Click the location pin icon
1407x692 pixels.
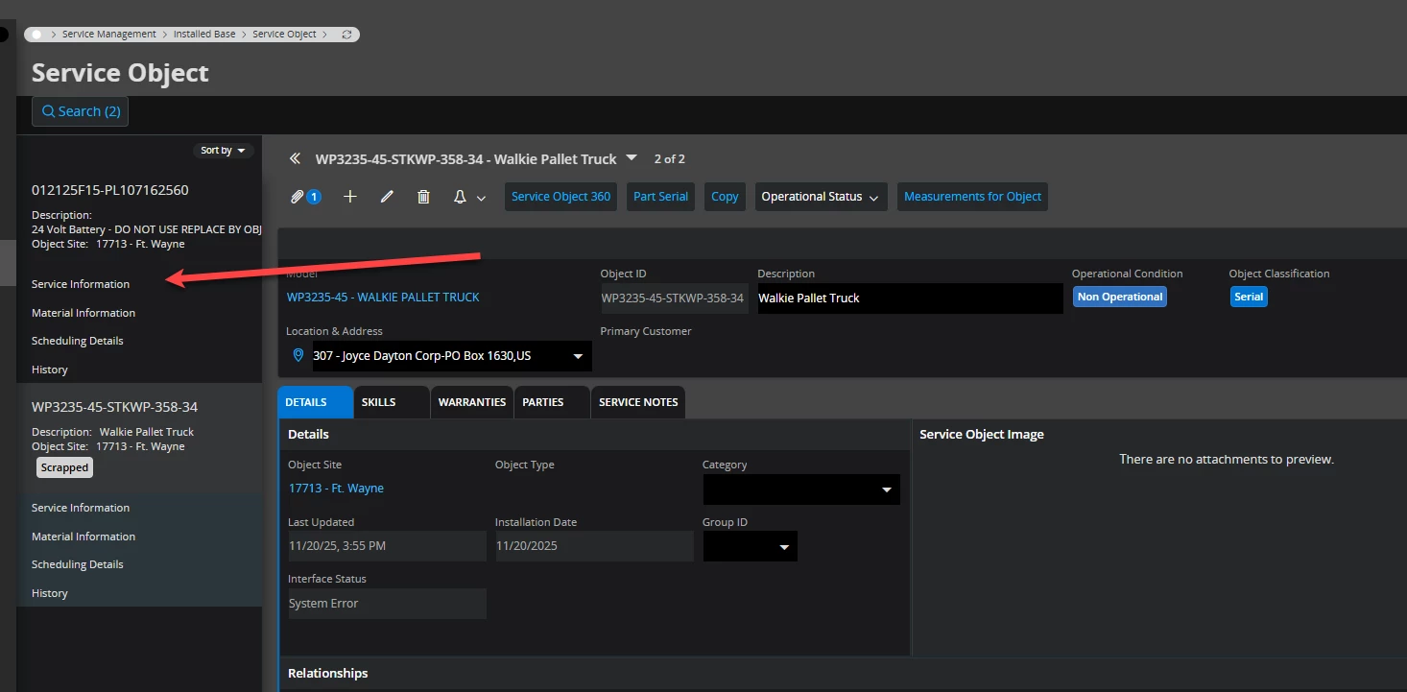coord(298,355)
